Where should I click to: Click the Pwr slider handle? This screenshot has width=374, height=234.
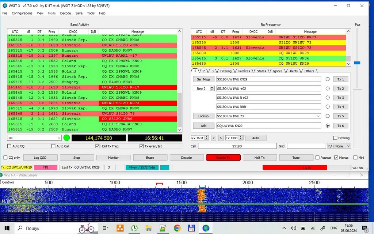click(357, 63)
